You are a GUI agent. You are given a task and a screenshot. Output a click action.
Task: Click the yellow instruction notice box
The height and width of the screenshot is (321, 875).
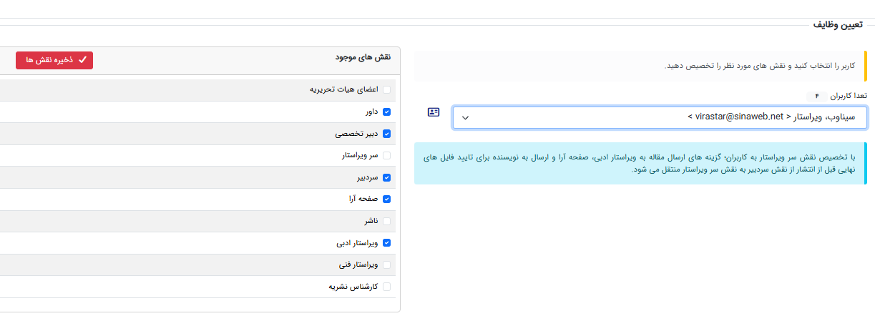(640, 66)
